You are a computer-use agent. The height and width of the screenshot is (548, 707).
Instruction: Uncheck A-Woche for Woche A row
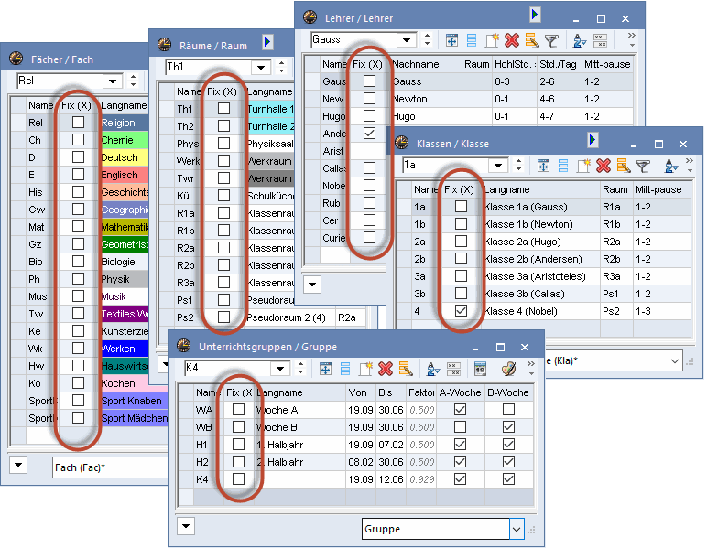coord(460,409)
